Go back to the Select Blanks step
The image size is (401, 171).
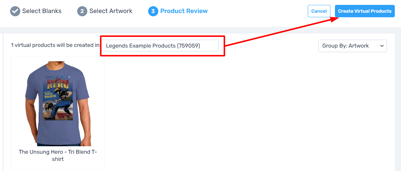[x=42, y=11]
